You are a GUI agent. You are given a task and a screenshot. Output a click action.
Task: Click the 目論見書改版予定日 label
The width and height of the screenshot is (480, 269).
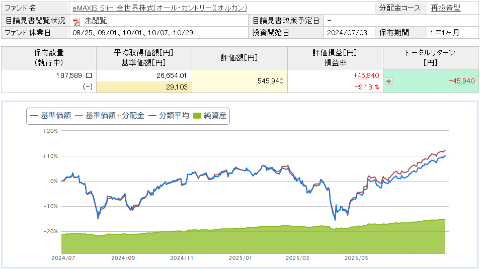[x=286, y=21]
